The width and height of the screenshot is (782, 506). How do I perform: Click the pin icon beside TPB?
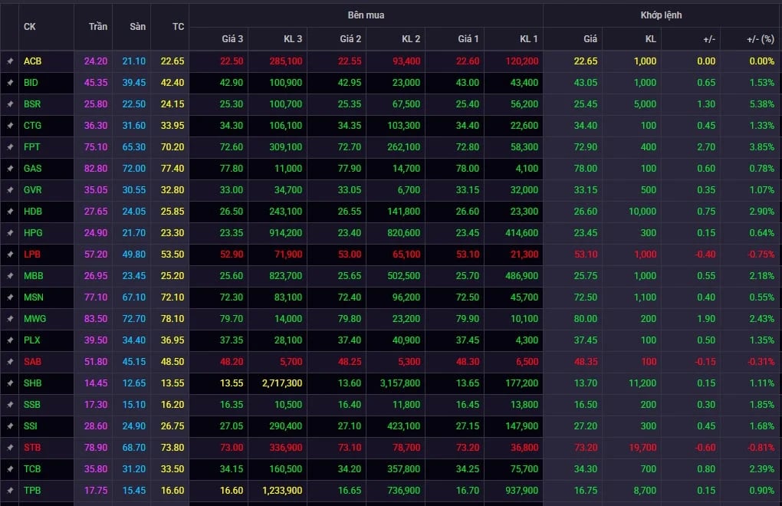[10, 491]
